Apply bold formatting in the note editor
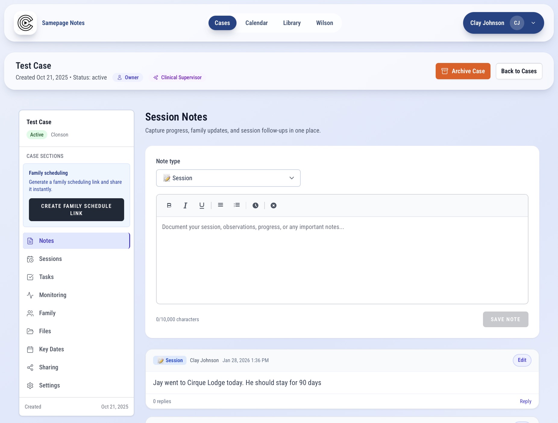The image size is (558, 423). (x=169, y=205)
